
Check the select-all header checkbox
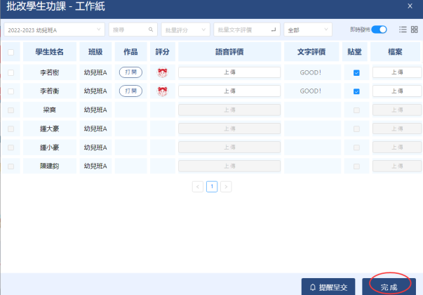click(11, 52)
